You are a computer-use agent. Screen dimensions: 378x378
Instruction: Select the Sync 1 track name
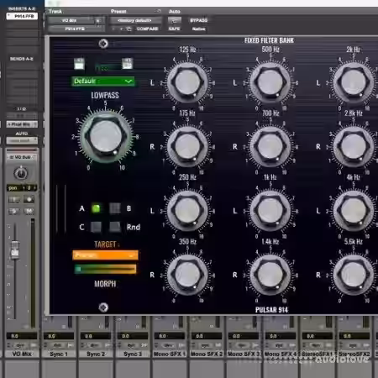pyautogui.click(x=59, y=354)
